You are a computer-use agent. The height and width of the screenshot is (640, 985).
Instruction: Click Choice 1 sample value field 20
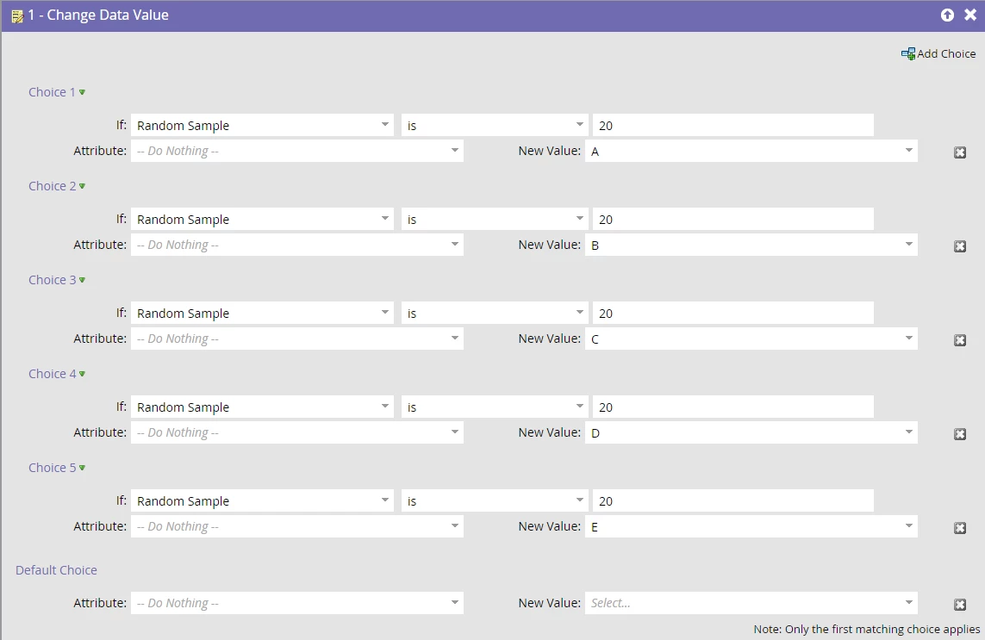pyautogui.click(x=733, y=125)
